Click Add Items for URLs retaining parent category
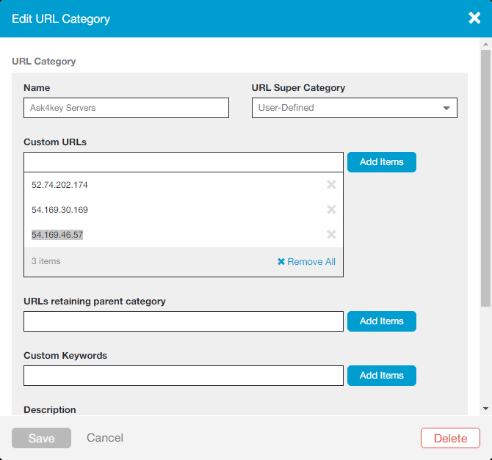The image size is (492, 460). click(x=382, y=321)
